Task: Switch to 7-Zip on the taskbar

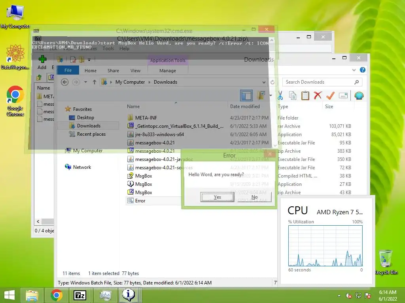Action: point(80,295)
